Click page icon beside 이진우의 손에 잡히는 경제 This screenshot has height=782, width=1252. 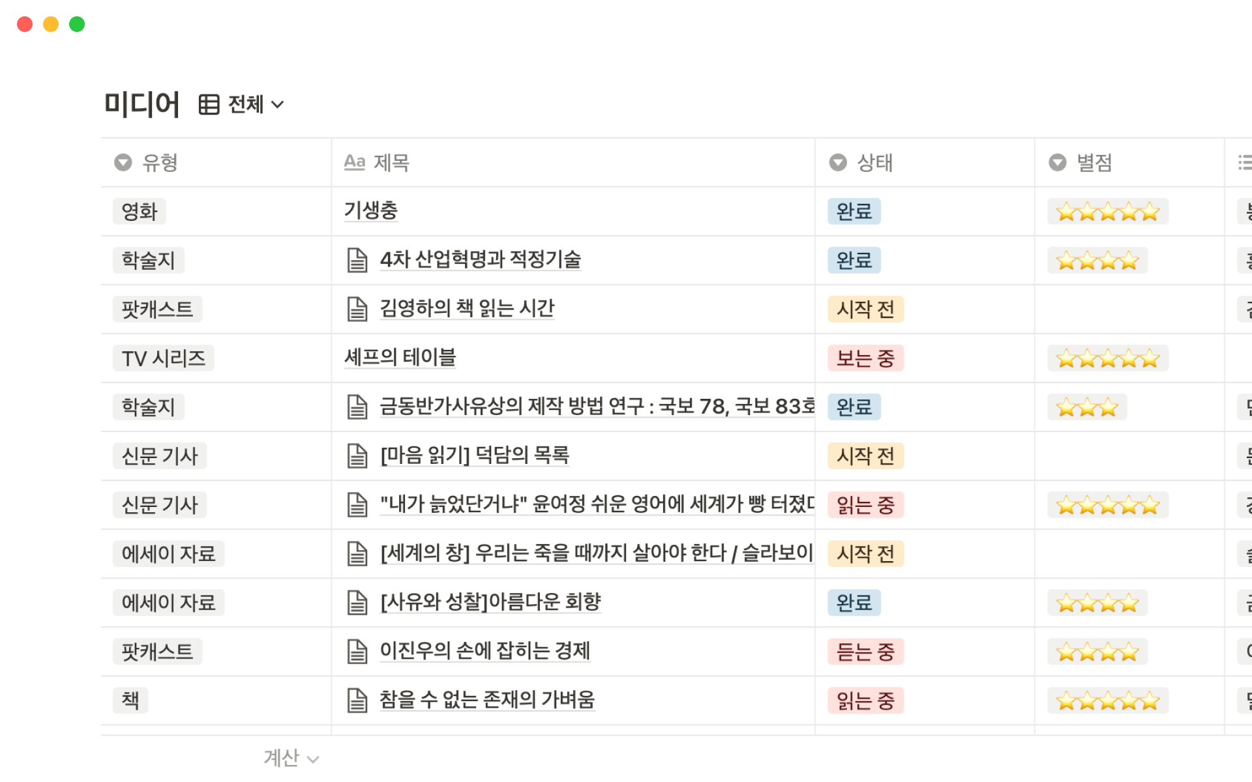click(x=357, y=651)
